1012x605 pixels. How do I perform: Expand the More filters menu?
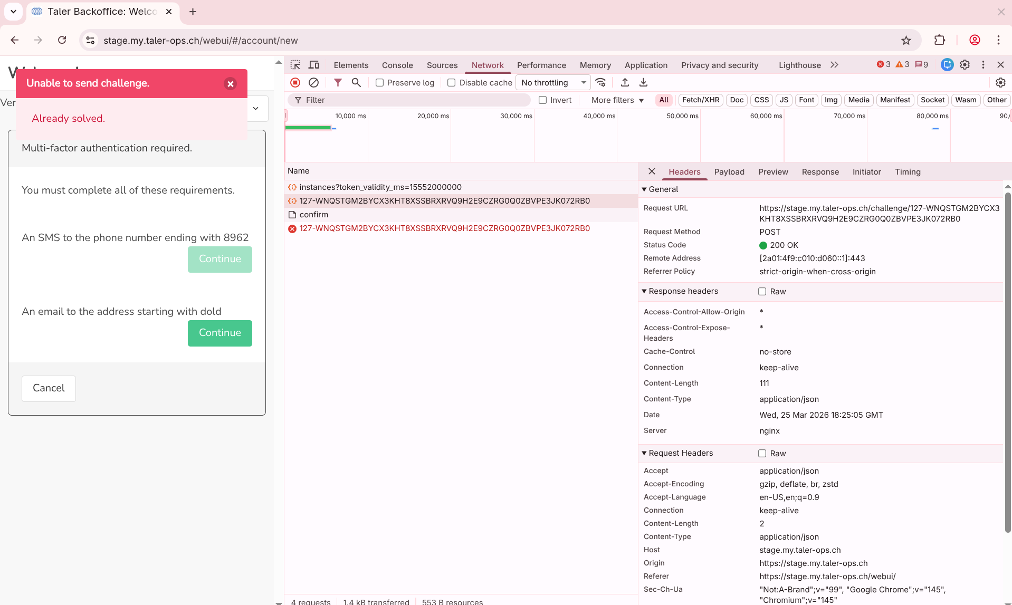[617, 100]
